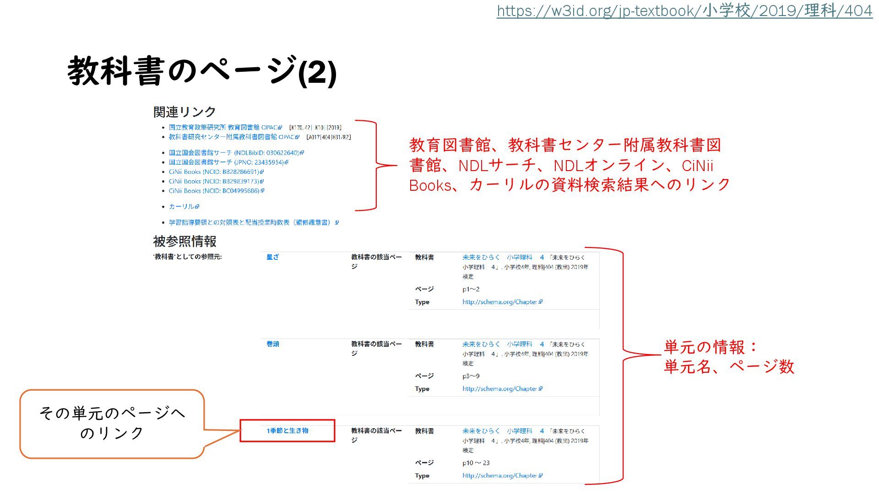Image resolution: width=879 pixels, height=494 pixels.
Task: Click 国立教育政策研究所 教育図書館 OPAC link
Action: [223, 128]
